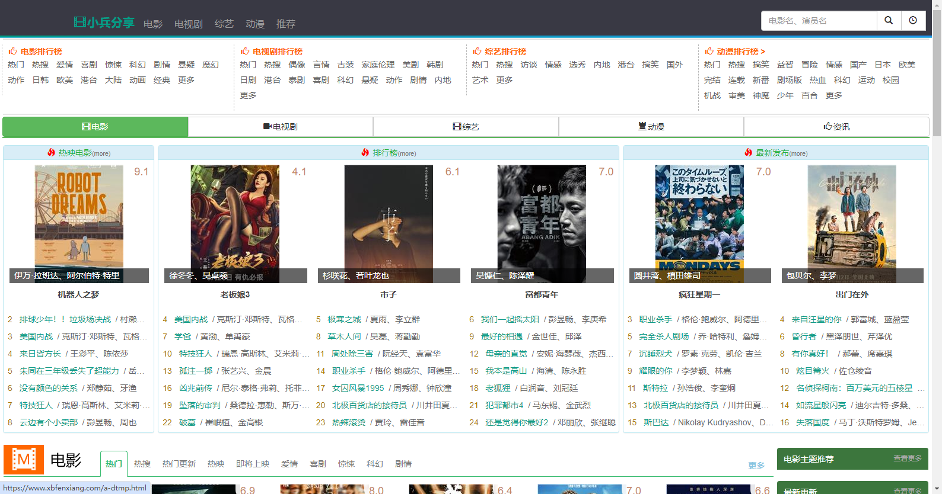The height and width of the screenshot is (494, 942).
Task: Click 查看更多 in 电影主题推荐 bar
Action: coord(908,458)
